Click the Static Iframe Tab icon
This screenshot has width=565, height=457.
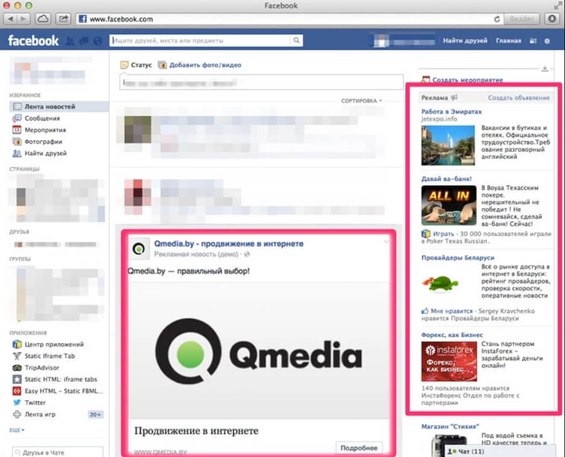pos(17,356)
